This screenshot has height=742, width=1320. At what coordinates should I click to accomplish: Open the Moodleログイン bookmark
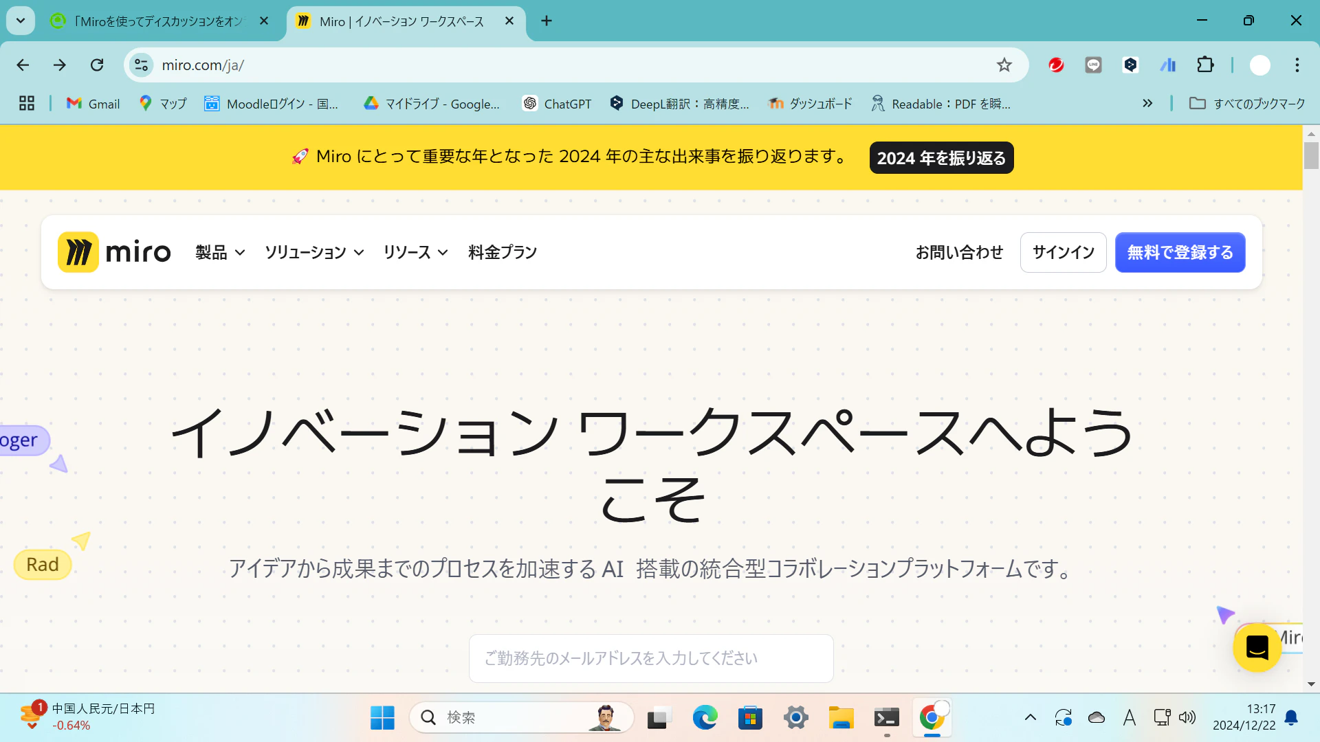272,104
